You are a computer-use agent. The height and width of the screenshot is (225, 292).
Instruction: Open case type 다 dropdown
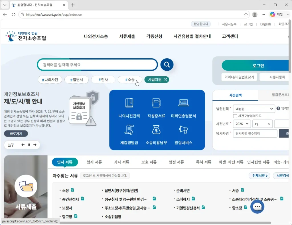[x=262, y=124]
